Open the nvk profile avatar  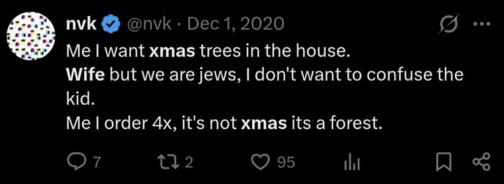31,36
